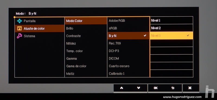Open the Temp. color setting

coord(86,51)
